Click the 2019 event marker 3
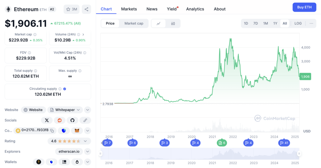Screen dimensions: 321x168 (165, 143)
